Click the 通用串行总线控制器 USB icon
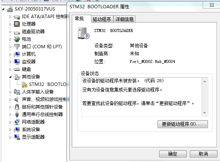The width and height of the screenshot is (220, 162). (17, 115)
